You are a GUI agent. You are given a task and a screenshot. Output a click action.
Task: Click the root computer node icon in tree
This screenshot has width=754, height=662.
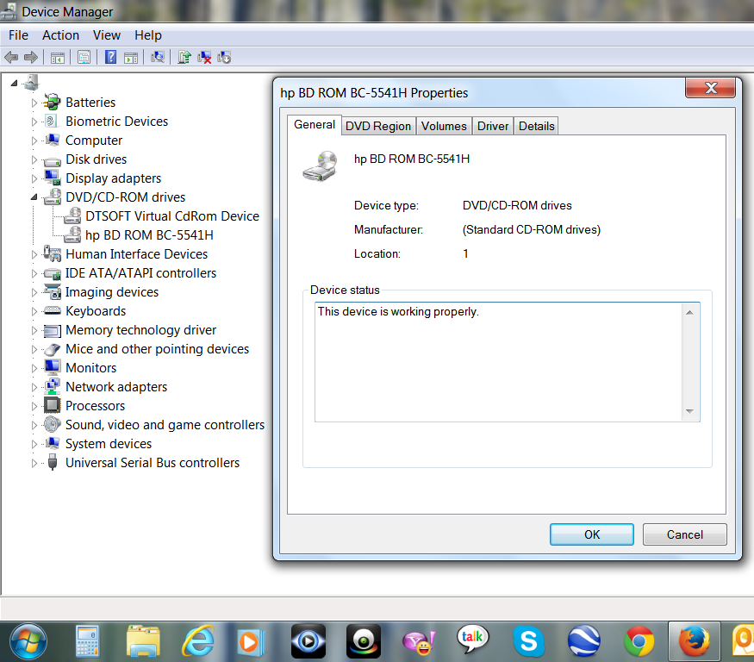[32, 83]
